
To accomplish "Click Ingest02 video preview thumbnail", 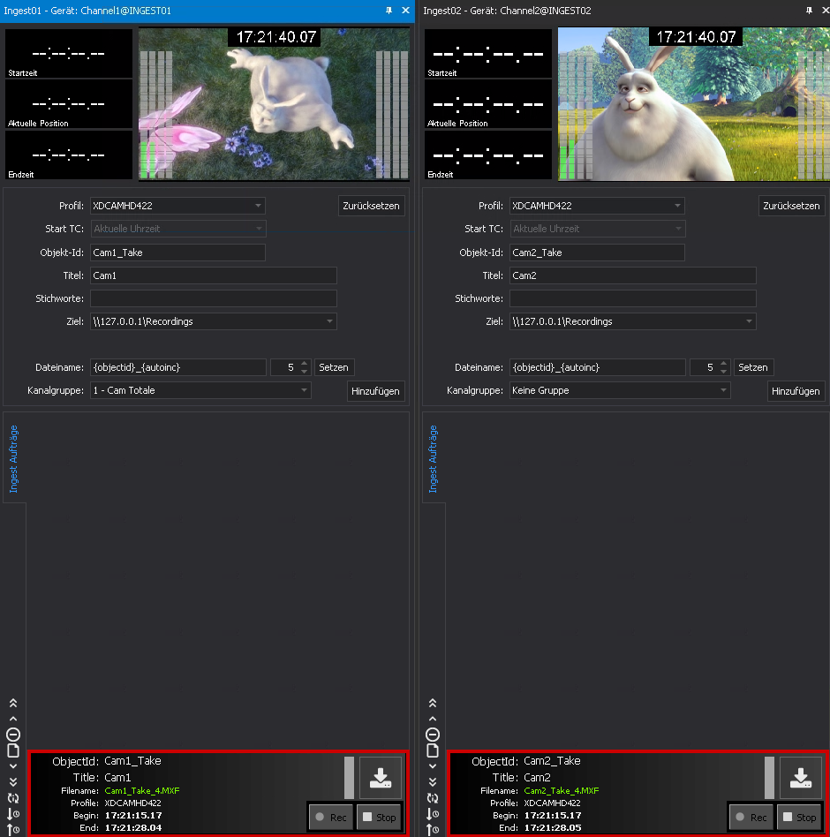I will point(694,104).
